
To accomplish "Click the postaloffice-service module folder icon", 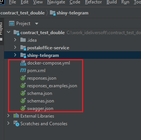I will click(23, 48).
